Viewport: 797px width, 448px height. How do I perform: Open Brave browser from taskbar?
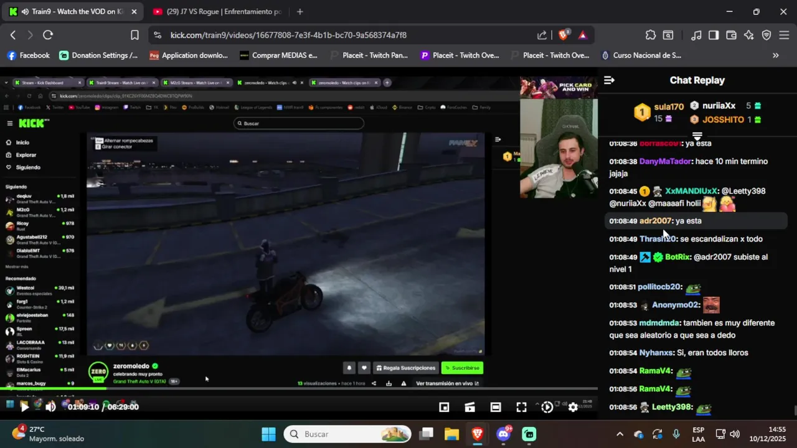coord(478,434)
